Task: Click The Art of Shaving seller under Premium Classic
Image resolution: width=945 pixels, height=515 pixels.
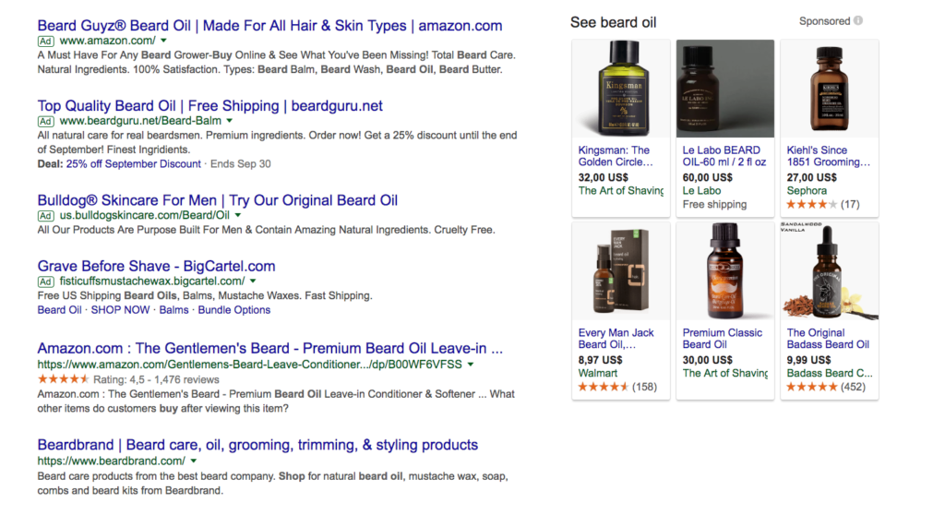Action: coord(725,373)
